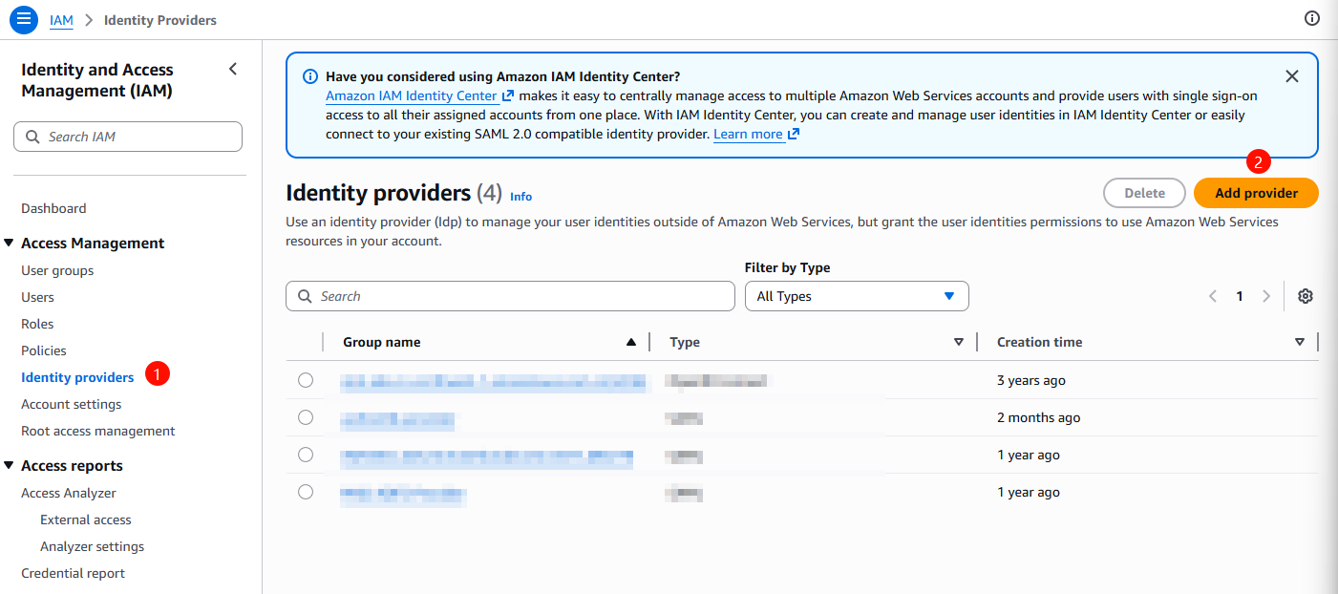Collapse the IAM side navigation panel
This screenshot has width=1338, height=594.
click(x=233, y=69)
